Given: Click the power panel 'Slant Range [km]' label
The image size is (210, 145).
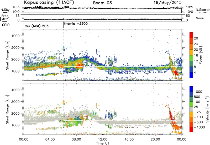Looking at the screenshot, I should click(x=7, y=55).
